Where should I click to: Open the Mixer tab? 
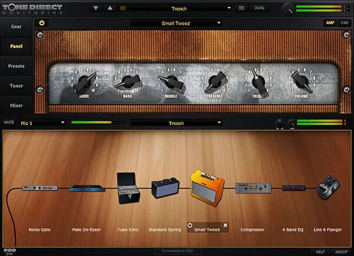[x=17, y=106]
